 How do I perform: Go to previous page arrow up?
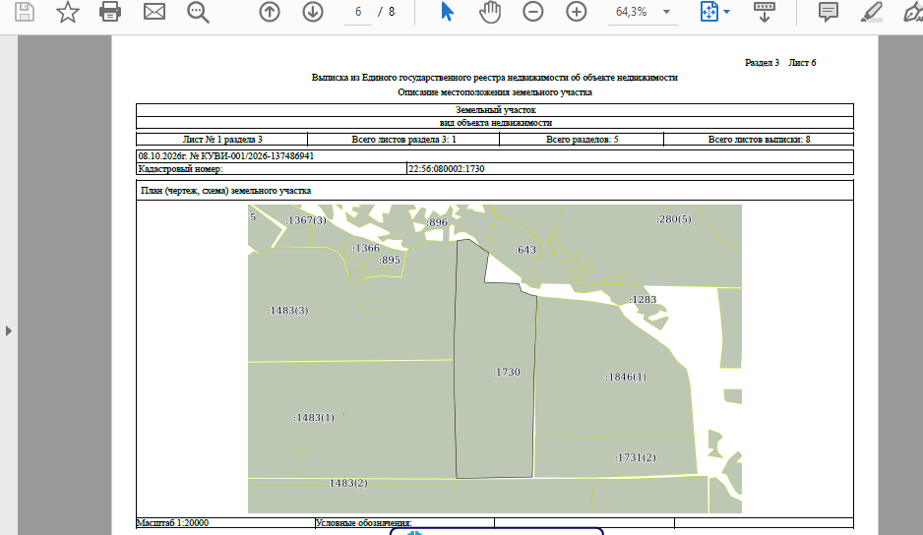coord(270,12)
